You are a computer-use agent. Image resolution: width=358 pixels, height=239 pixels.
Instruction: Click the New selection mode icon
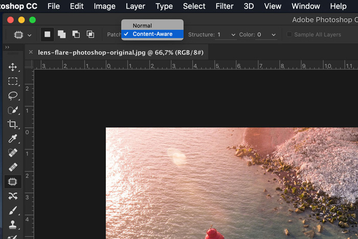(x=47, y=34)
